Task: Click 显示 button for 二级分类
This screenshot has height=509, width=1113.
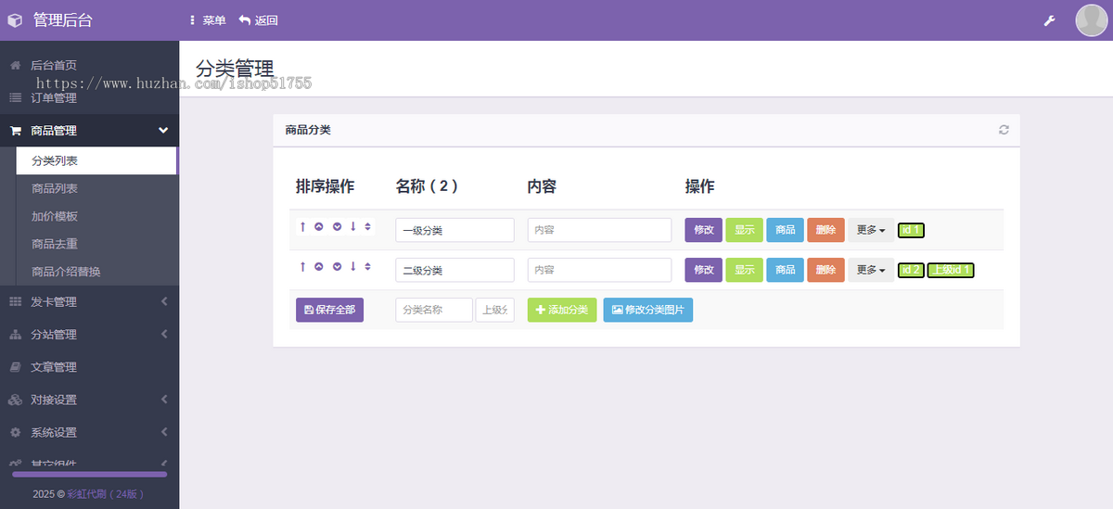Action: (x=744, y=270)
